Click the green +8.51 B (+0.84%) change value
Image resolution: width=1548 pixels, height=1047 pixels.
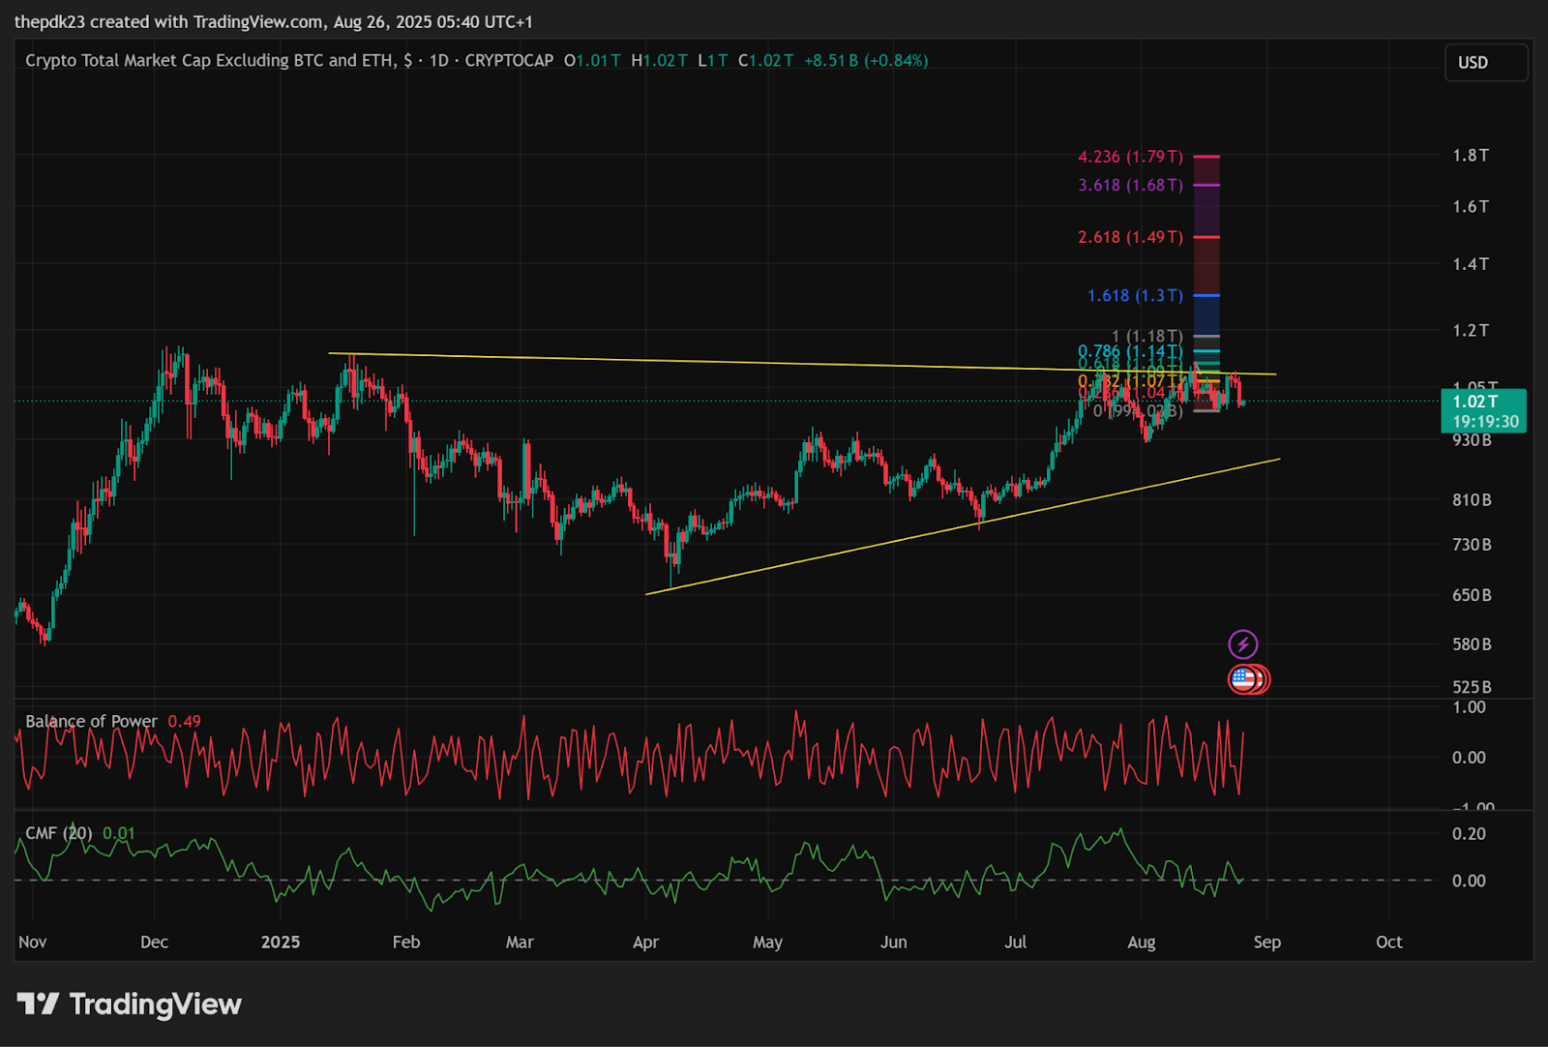(x=866, y=60)
